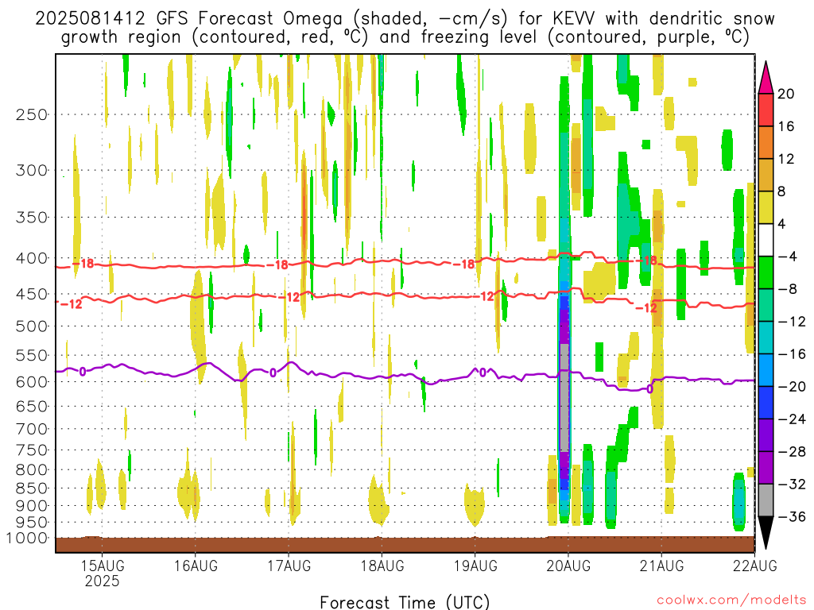Click the chart title mentioning GFS Forecast Omega
Image resolution: width=814 pixels, height=610 pixels.
click(405, 28)
